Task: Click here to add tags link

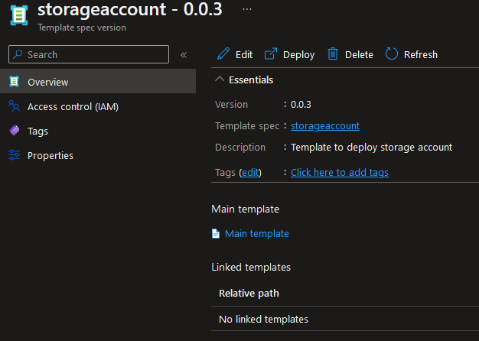Action: (x=340, y=173)
